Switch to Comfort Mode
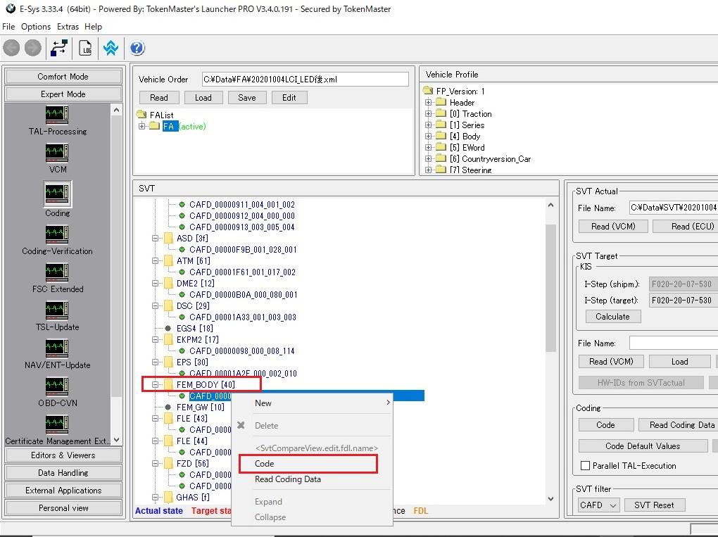 point(63,77)
